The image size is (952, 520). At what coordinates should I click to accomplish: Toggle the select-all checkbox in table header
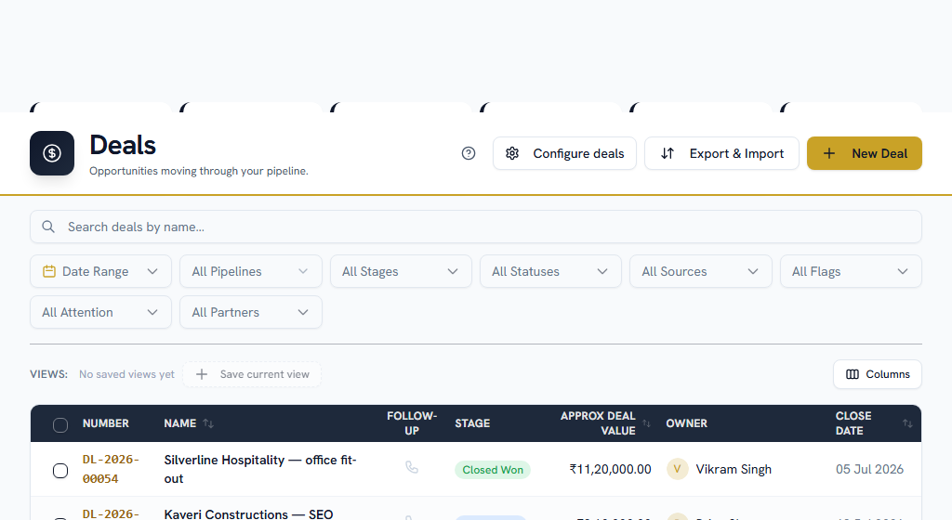pos(60,425)
